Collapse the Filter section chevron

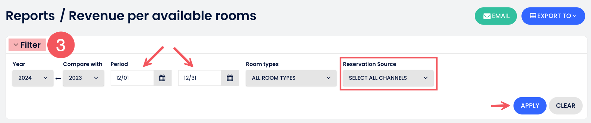(16, 45)
